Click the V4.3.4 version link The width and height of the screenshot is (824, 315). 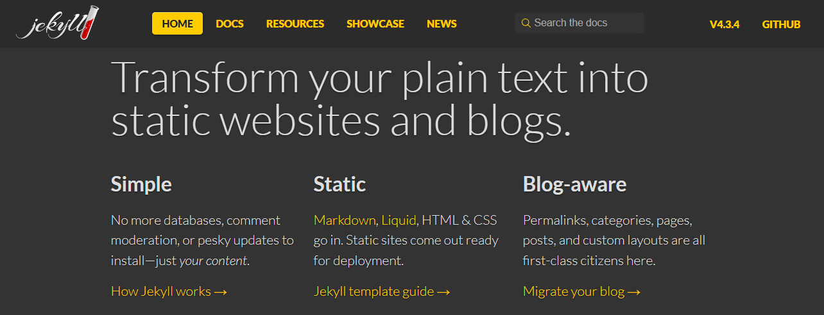725,24
